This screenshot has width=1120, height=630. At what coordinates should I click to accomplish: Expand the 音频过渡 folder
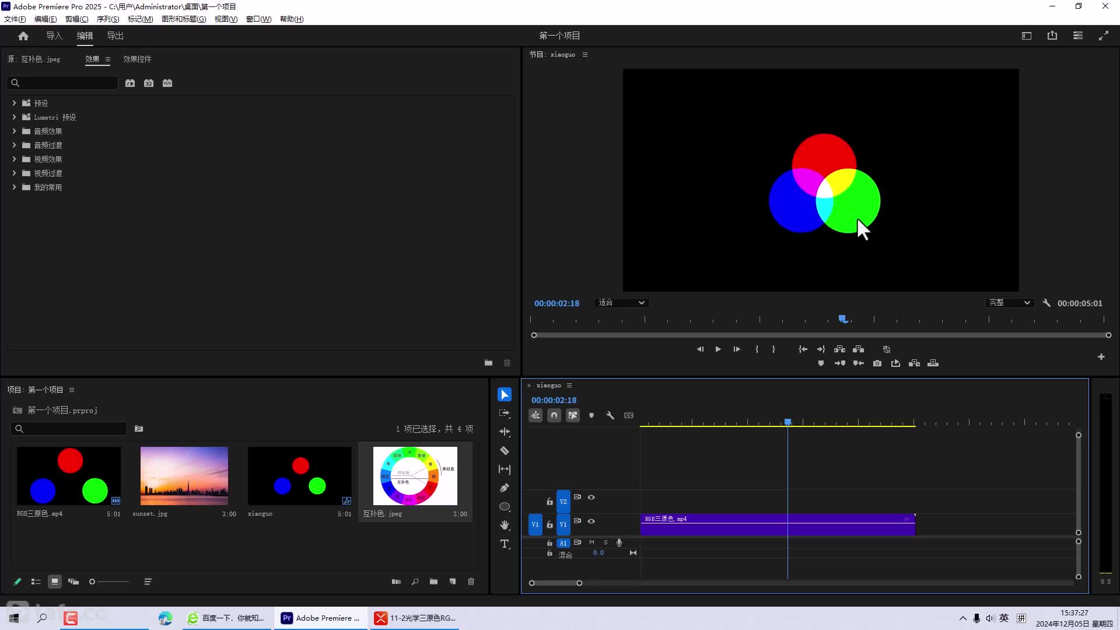pyautogui.click(x=14, y=145)
